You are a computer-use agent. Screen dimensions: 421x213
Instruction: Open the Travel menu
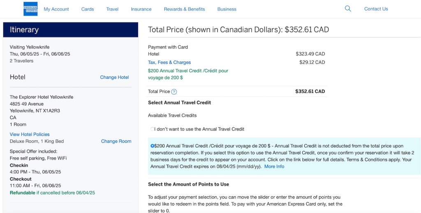point(112,9)
